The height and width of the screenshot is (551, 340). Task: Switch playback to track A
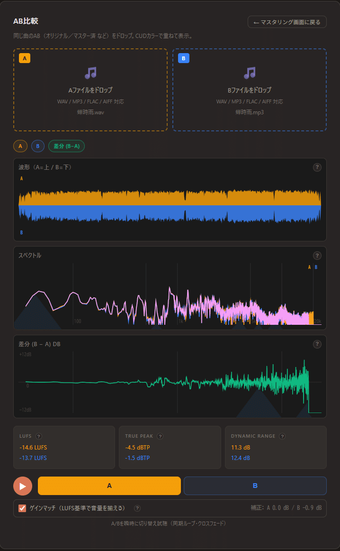coord(109,486)
